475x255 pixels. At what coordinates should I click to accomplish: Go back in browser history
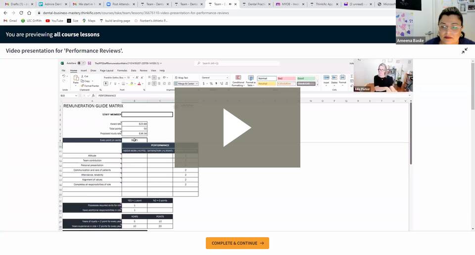click(x=5, y=13)
